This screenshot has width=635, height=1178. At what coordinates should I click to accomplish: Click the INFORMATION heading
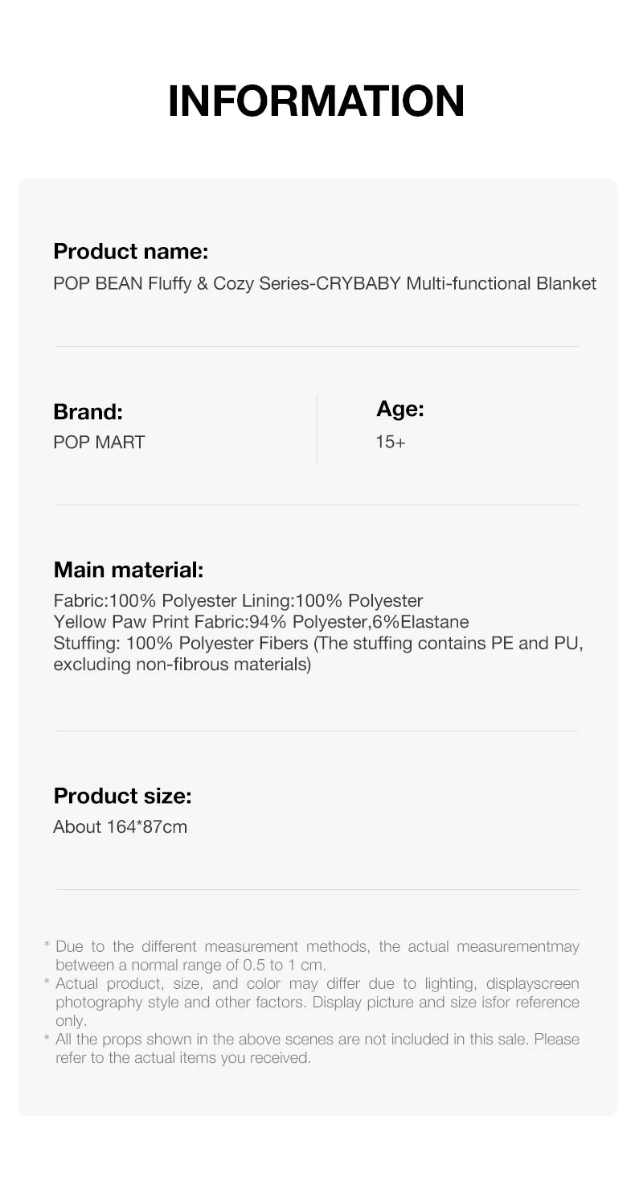[x=317, y=101]
